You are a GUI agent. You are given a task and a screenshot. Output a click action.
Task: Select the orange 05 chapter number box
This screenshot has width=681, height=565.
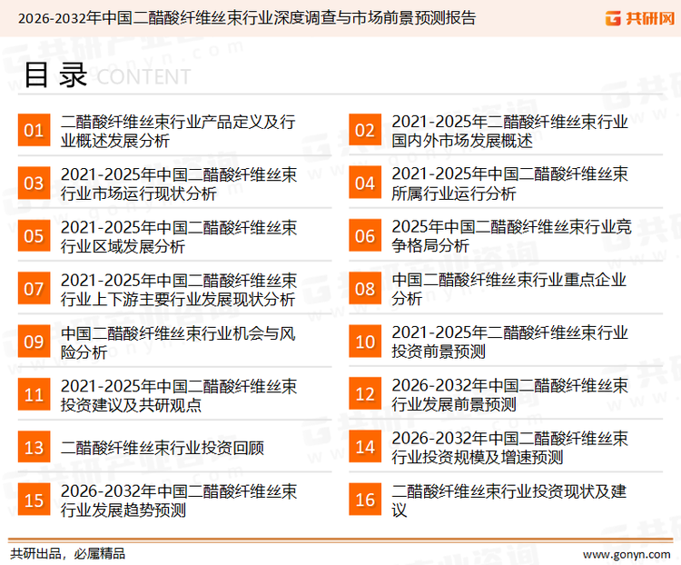[x=34, y=236]
